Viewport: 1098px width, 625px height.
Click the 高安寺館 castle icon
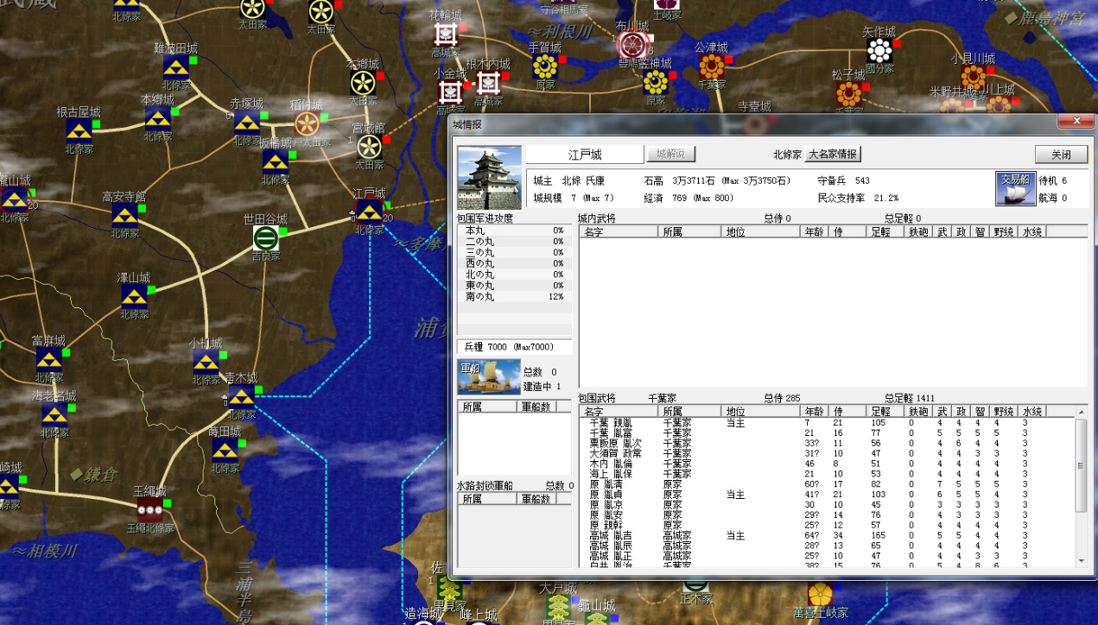124,216
